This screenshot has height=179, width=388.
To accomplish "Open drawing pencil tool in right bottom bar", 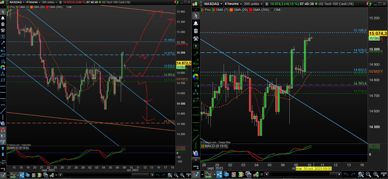I will point(195,175).
